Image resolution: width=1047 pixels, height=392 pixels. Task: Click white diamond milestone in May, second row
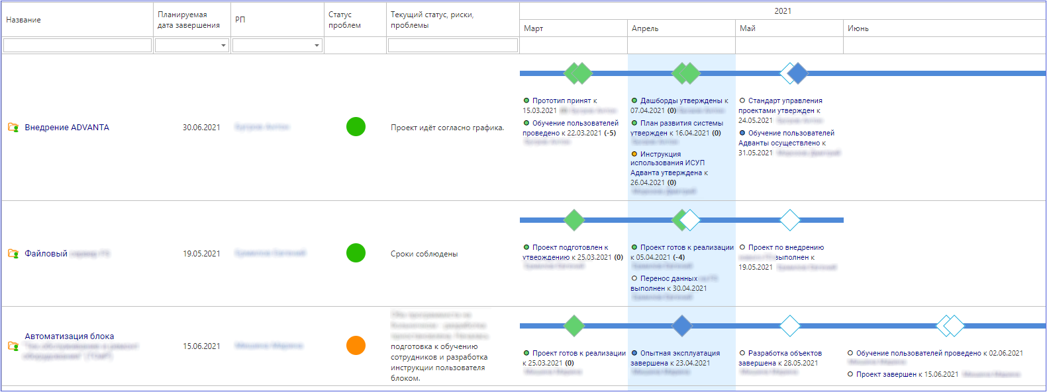click(x=789, y=220)
